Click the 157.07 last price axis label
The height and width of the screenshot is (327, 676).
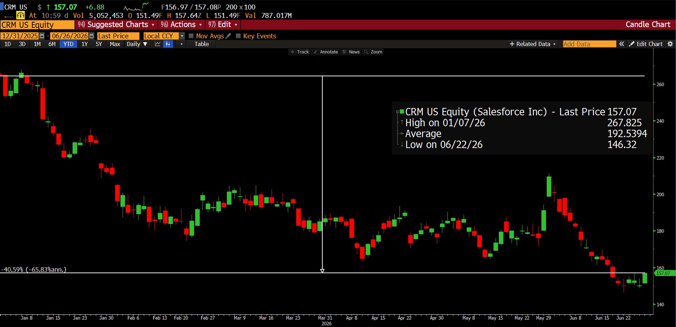click(665, 273)
